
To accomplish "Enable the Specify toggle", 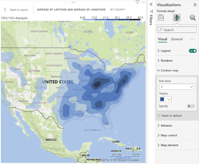I will point(191,106).
